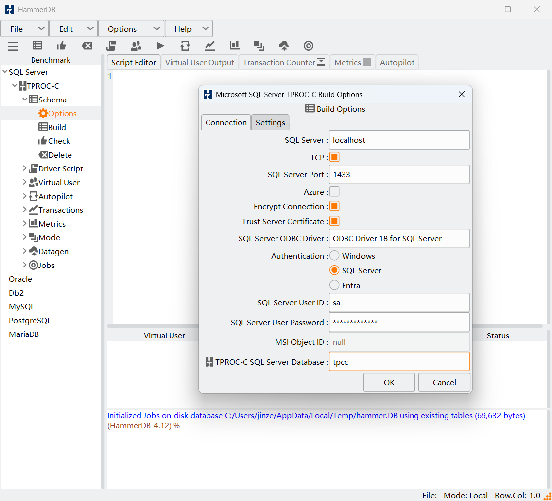Click Cancel in Build Options dialog
Viewport: 552px width, 501px height.
click(444, 382)
